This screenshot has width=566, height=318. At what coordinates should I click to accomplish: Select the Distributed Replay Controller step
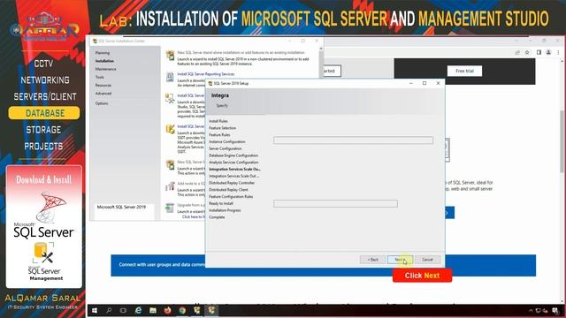232,183
